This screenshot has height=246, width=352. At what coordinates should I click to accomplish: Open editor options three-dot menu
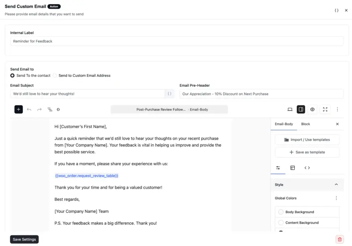coord(337,109)
